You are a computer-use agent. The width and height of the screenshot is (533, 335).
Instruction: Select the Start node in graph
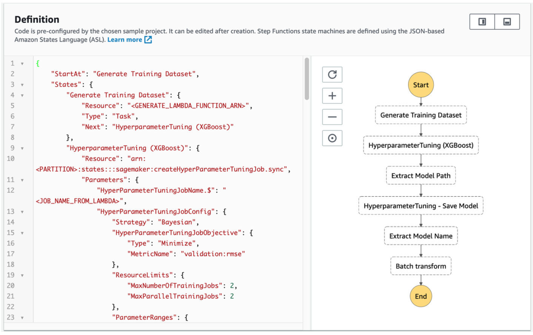(421, 85)
